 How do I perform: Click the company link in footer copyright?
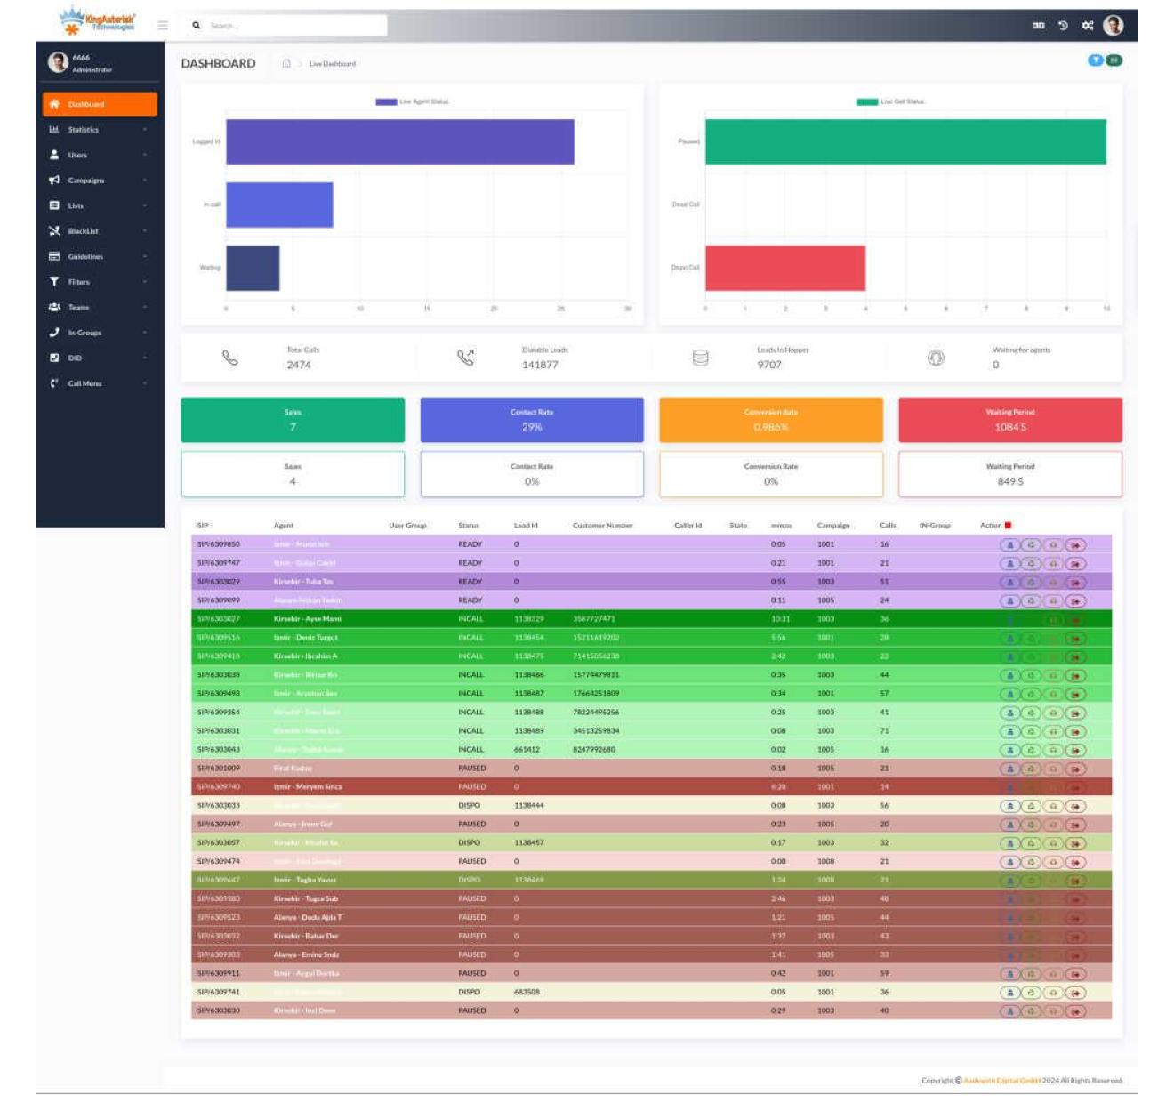click(x=1001, y=1081)
